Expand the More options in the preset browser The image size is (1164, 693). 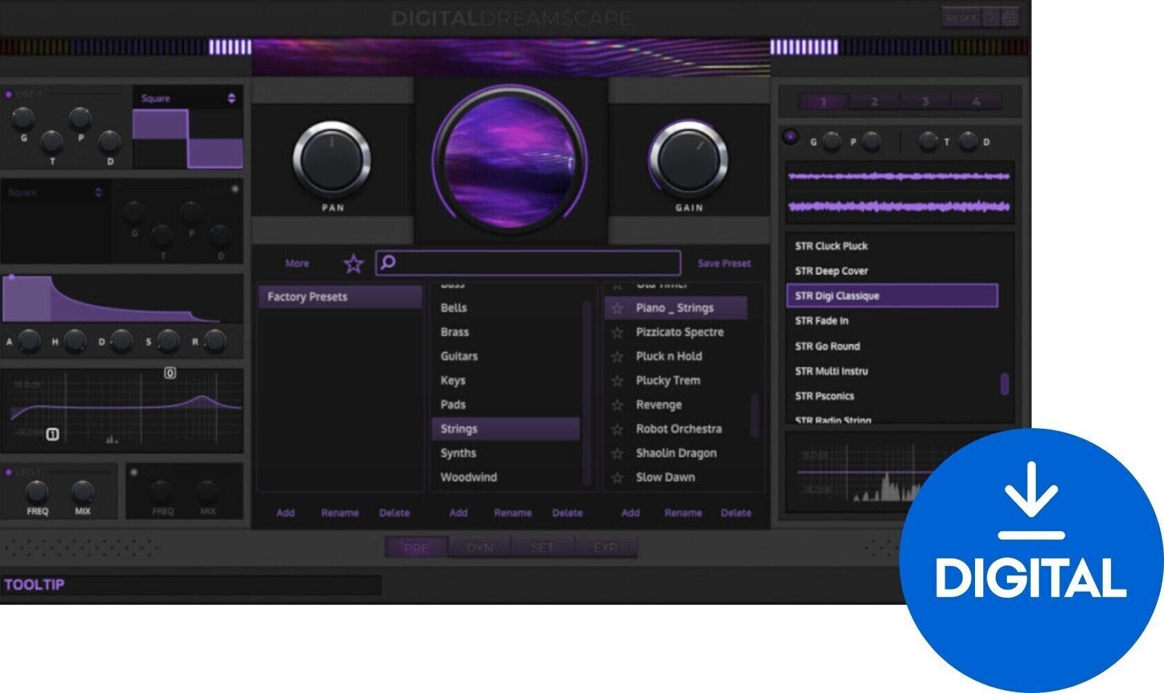pos(297,263)
